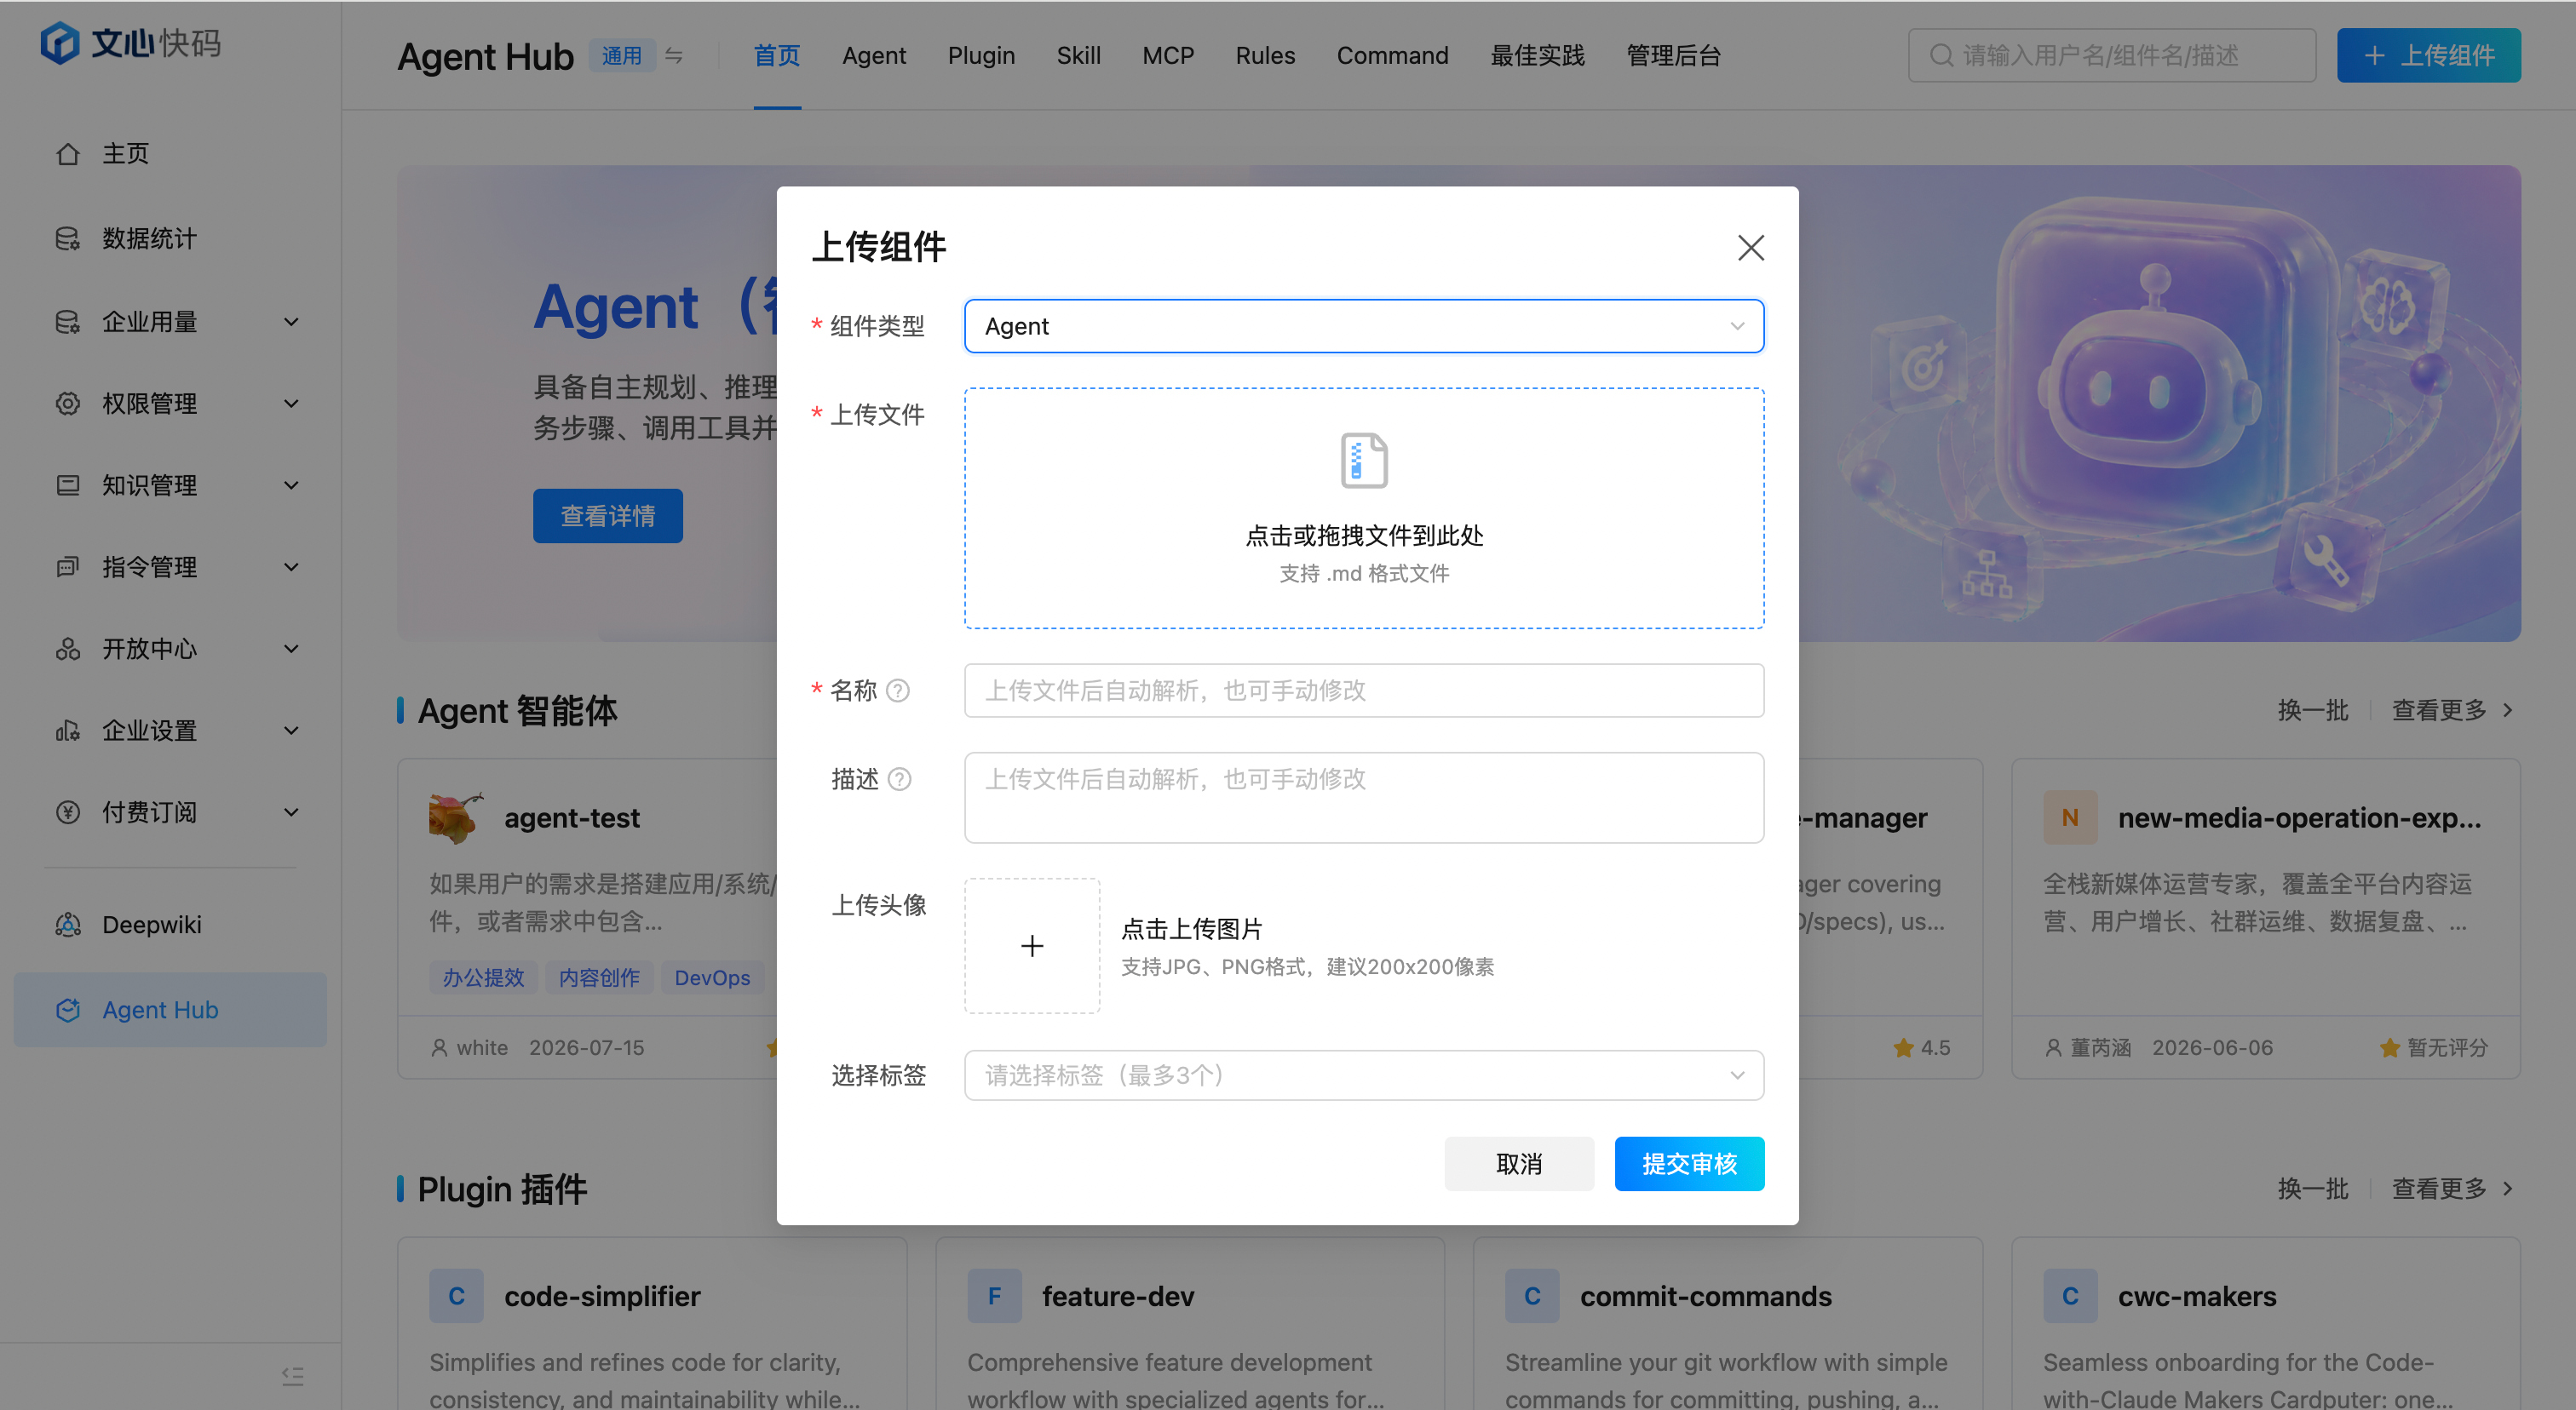Expand the 权限管理 sidebar menu

tap(291, 404)
